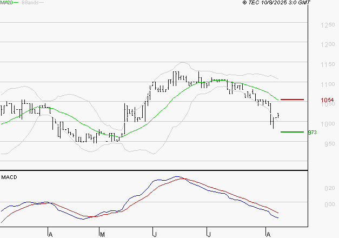Viewport: 339px width, 238px height.
Task: Click the June J month marker
Action: tap(155, 234)
